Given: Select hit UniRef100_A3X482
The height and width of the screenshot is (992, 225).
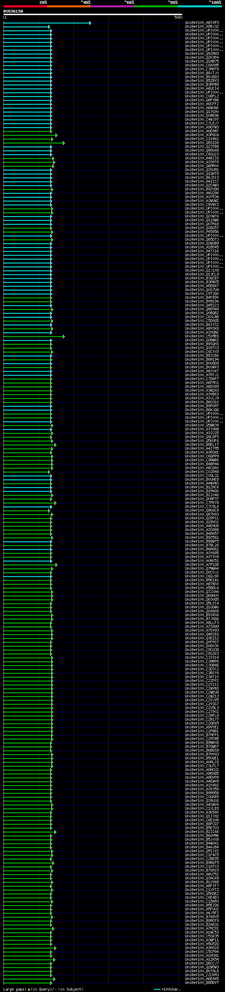Looking at the screenshot, I should pos(202,785).
